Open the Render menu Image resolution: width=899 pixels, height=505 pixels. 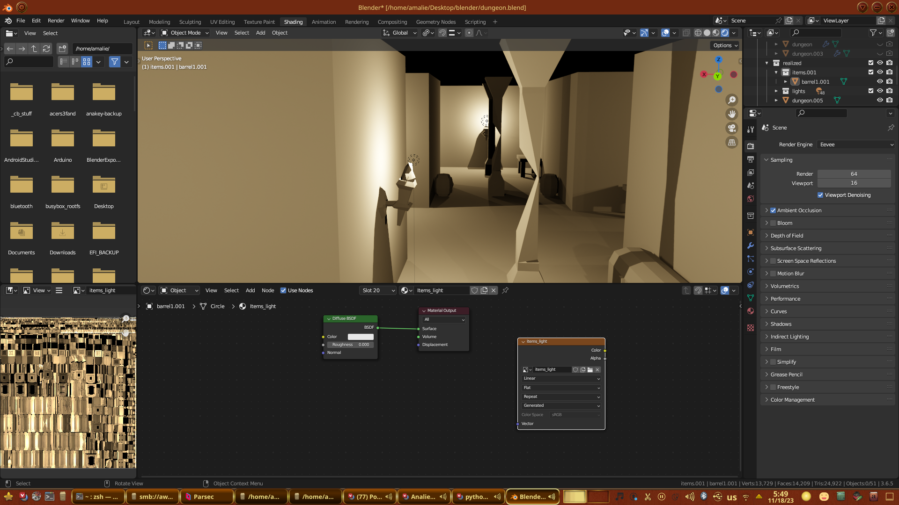tap(56, 21)
